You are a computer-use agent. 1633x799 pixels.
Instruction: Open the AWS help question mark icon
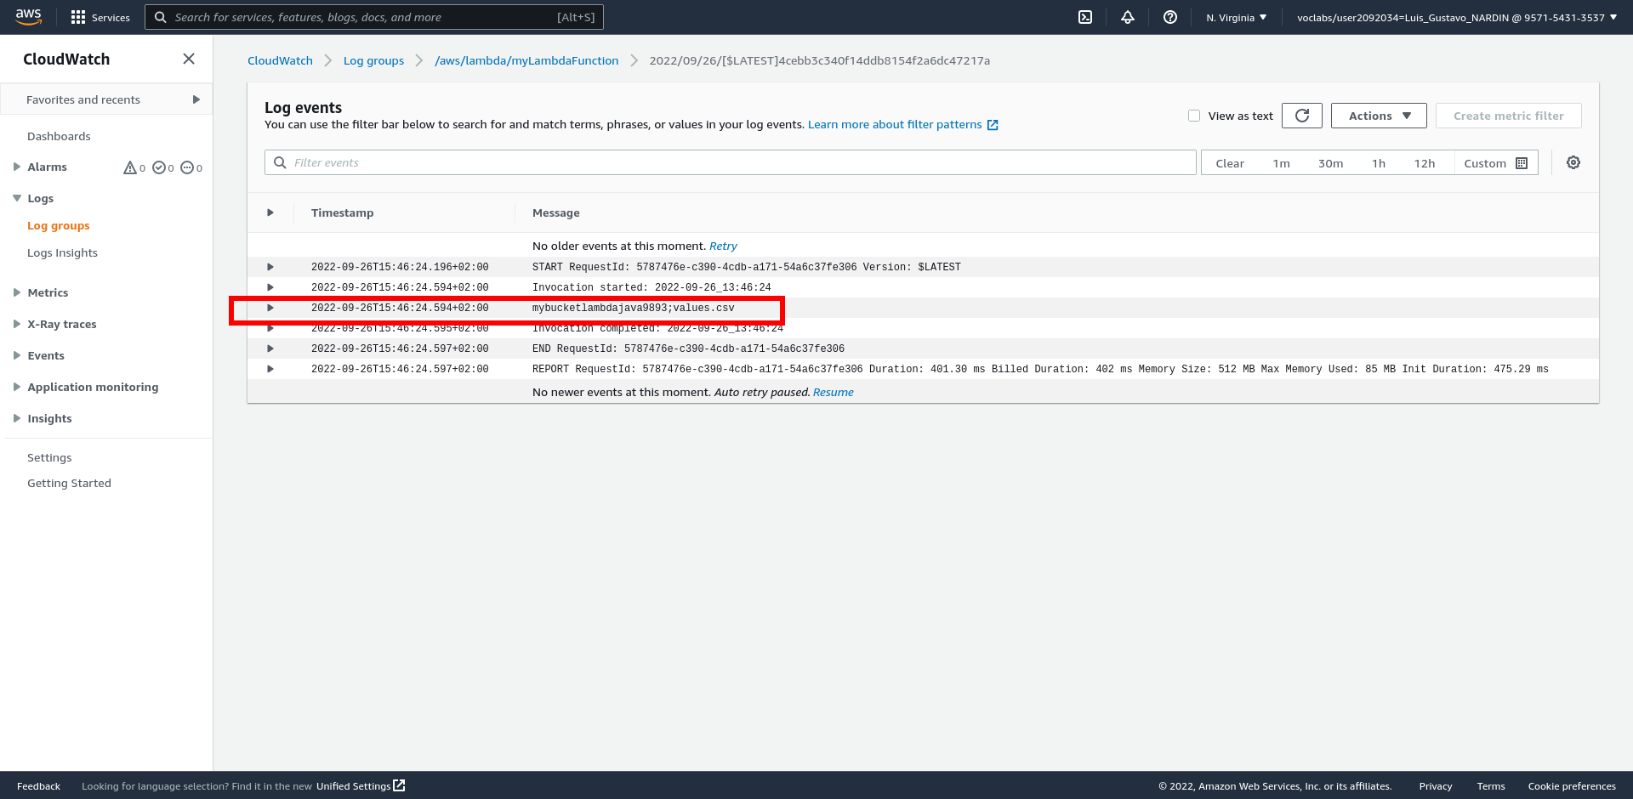(1170, 17)
